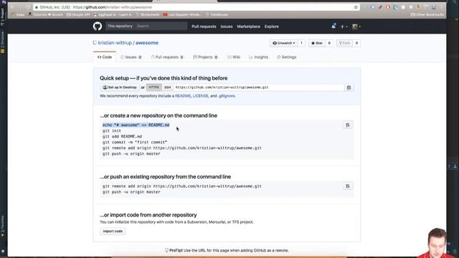
Task: Copy the clone URL with clipboard icon
Action: pyautogui.click(x=349, y=87)
